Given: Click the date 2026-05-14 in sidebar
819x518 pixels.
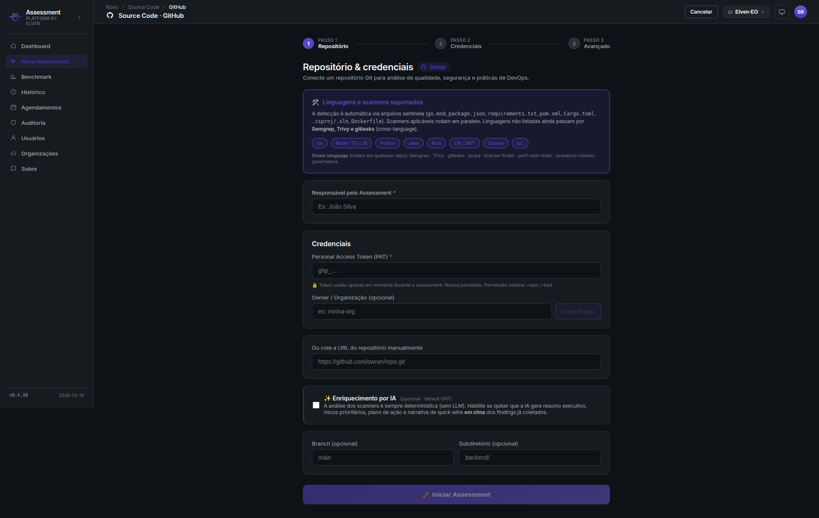Looking at the screenshot, I should [x=71, y=395].
